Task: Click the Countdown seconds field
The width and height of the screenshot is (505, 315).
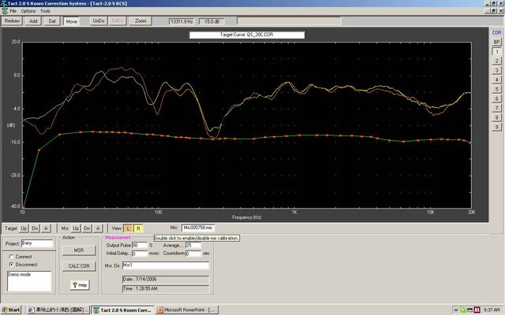Action: coord(193,254)
